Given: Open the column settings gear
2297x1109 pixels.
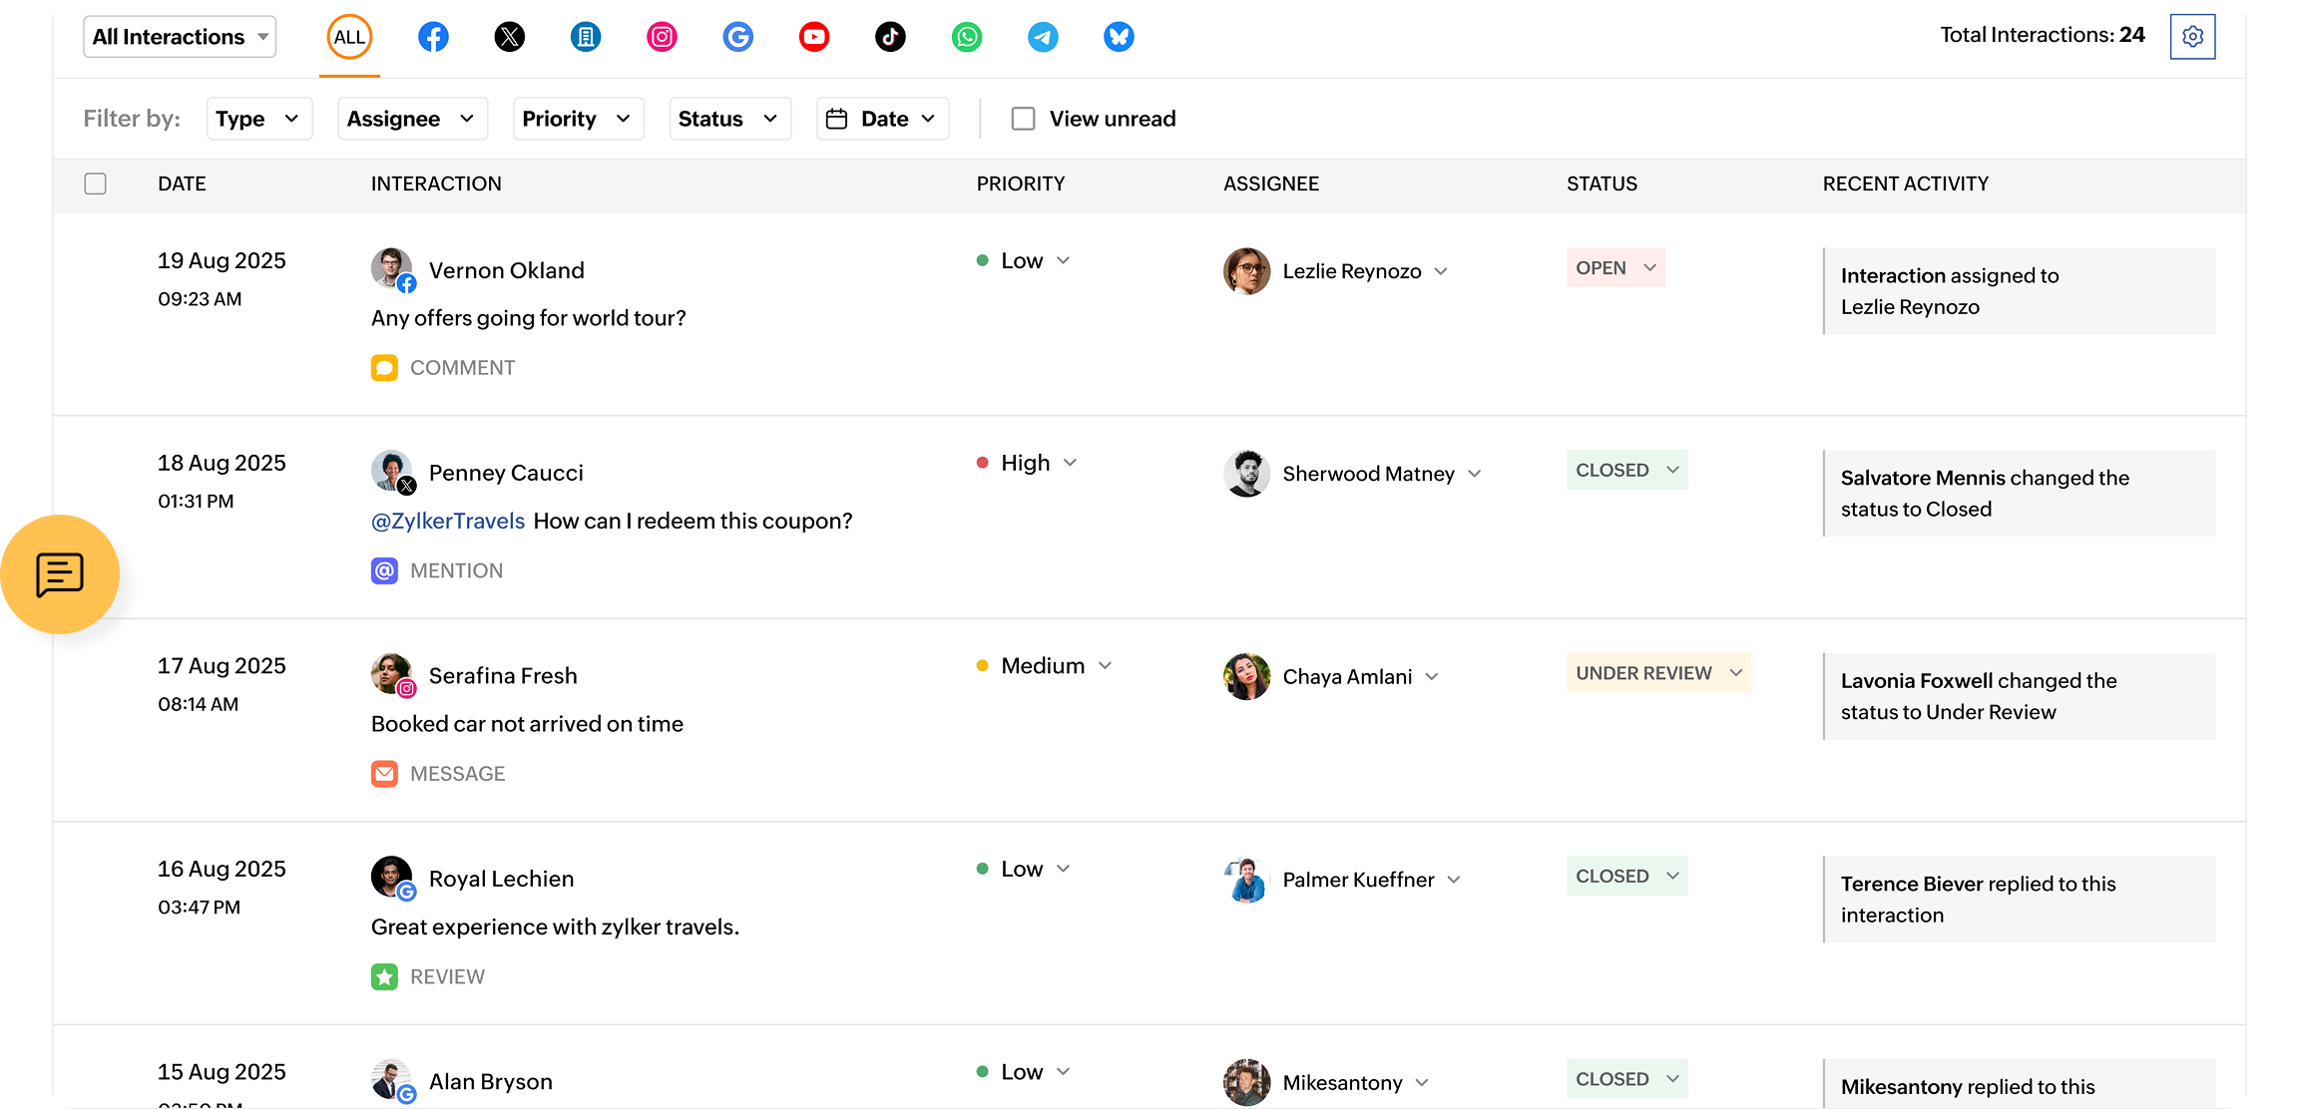Looking at the screenshot, I should point(2192,36).
